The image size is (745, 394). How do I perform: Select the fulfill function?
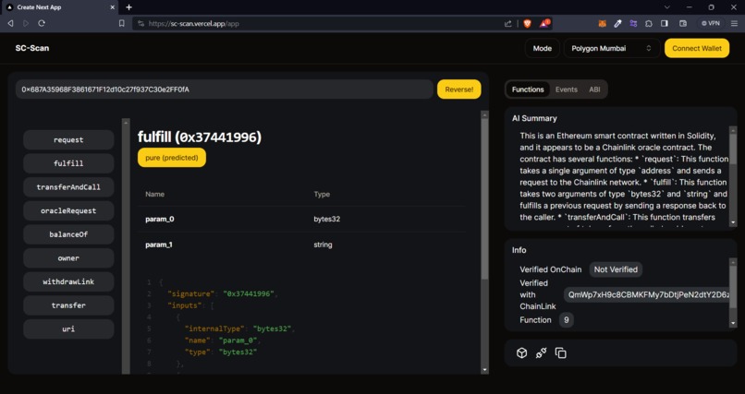tap(68, 163)
